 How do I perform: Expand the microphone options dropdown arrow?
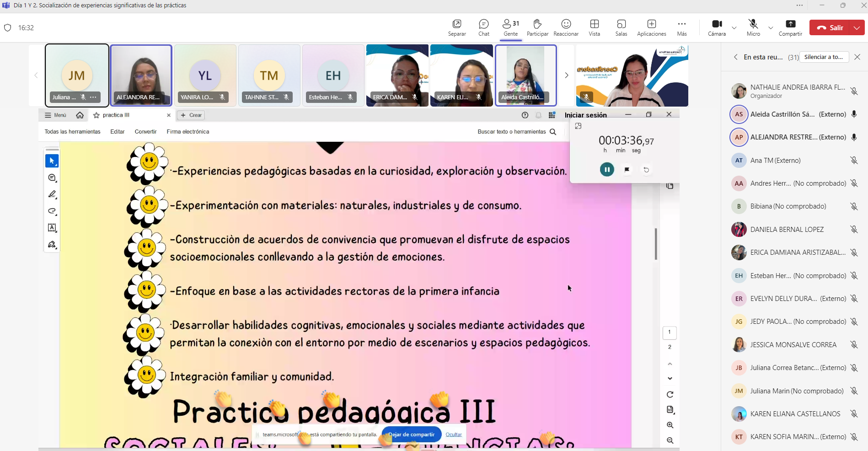(771, 28)
